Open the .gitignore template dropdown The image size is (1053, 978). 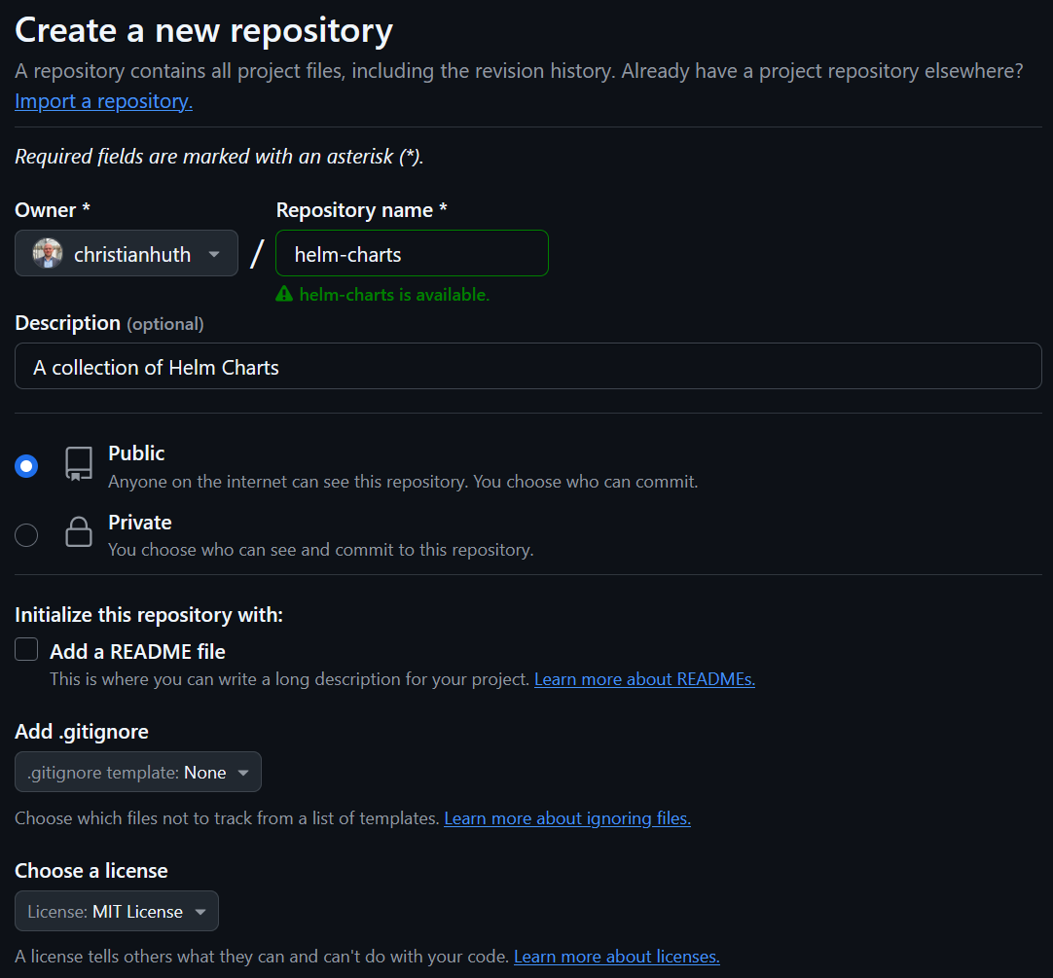(x=137, y=770)
